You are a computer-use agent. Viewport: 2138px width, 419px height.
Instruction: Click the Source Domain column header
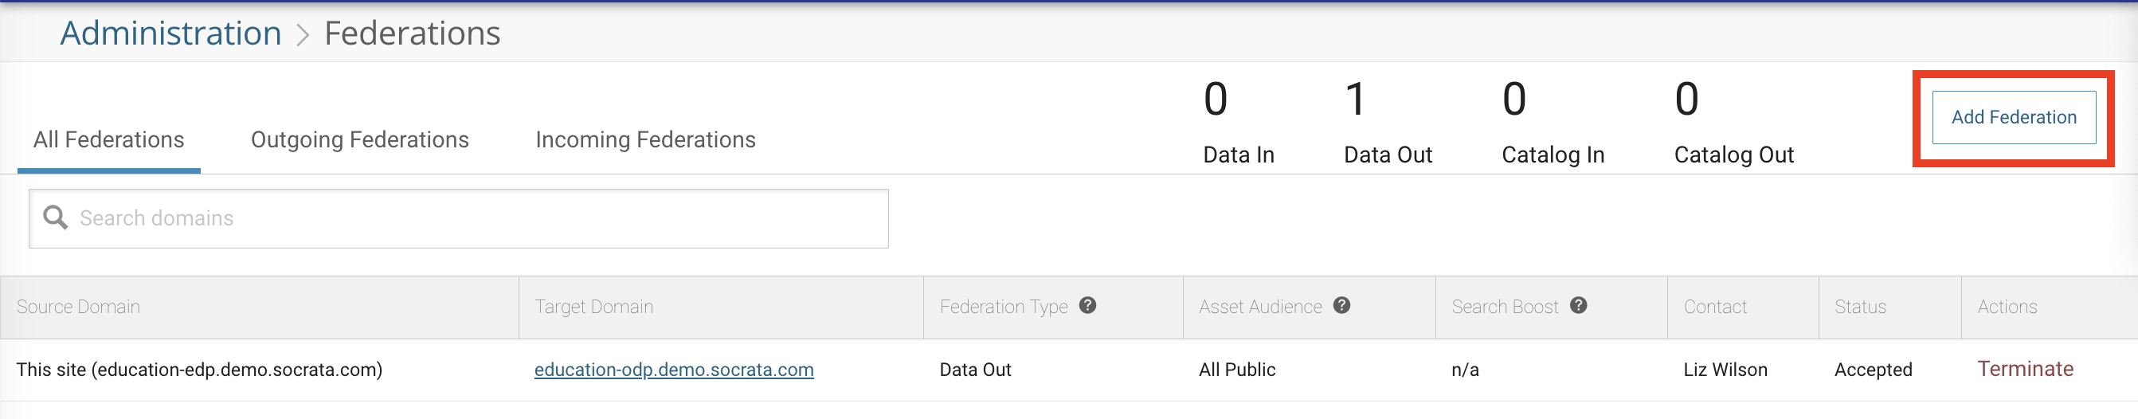pos(78,307)
